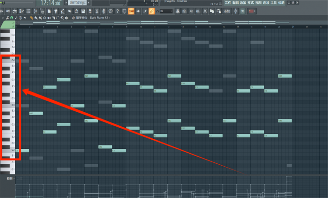
Task: Click the desk lamp icon in toolbar
Action: pos(63,11)
